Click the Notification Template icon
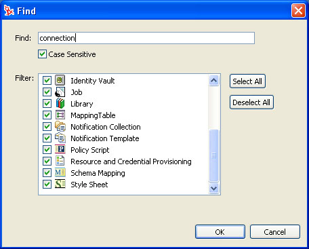This screenshot has width=309, height=249. (x=60, y=138)
